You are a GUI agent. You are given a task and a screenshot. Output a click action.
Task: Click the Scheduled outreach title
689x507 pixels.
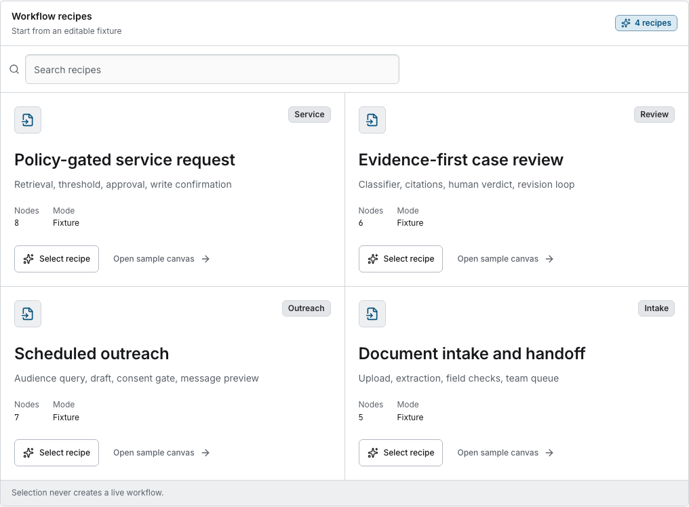92,354
